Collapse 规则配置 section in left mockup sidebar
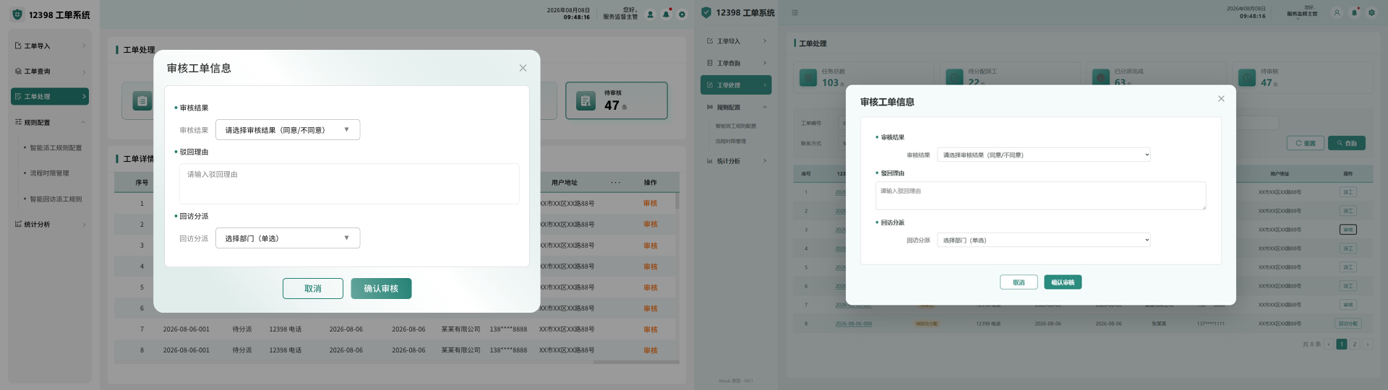Viewport: 1388px width, 390px height. (83, 122)
